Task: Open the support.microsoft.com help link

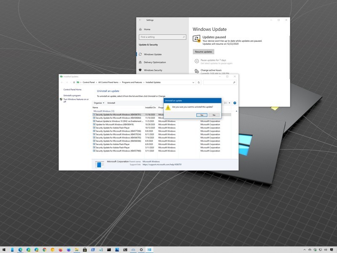Action: tap(162, 164)
